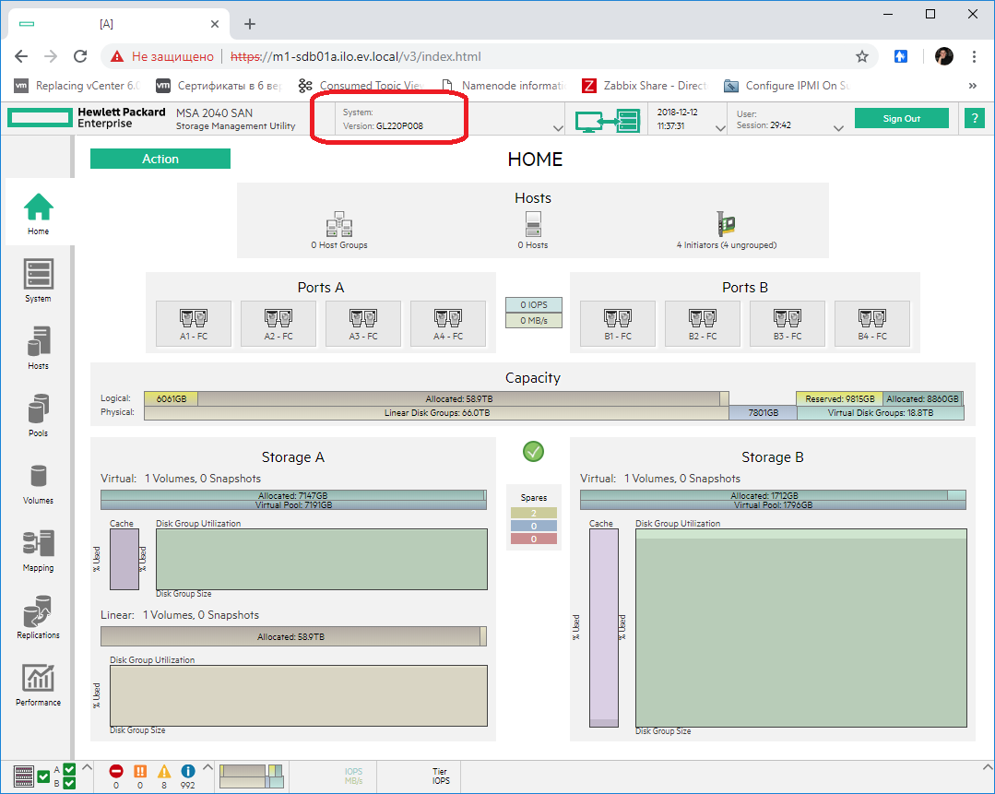Open the Сертификаты bookmark
The image size is (995, 794).
tap(219, 86)
